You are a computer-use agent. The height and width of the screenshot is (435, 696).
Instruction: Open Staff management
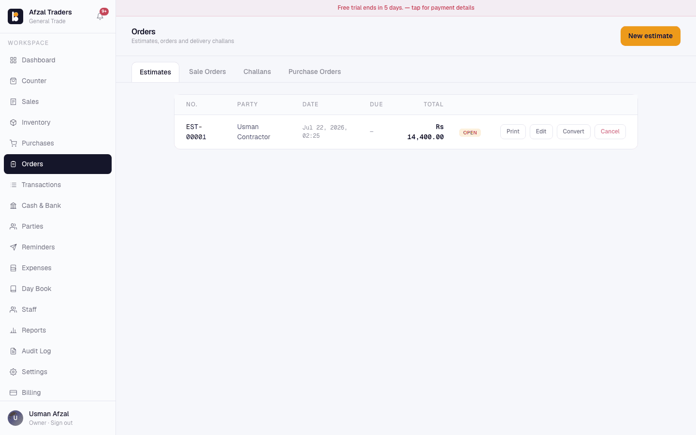pyautogui.click(x=58, y=310)
